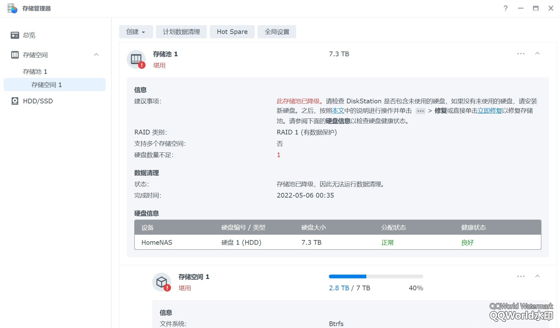
Task: Click the 2.8 TB used capacity value
Action: point(339,288)
